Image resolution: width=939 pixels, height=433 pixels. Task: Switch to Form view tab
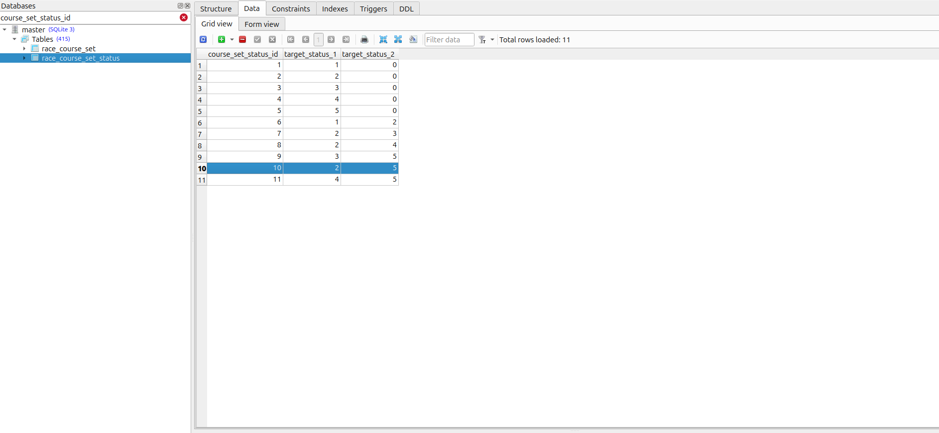[x=262, y=24]
